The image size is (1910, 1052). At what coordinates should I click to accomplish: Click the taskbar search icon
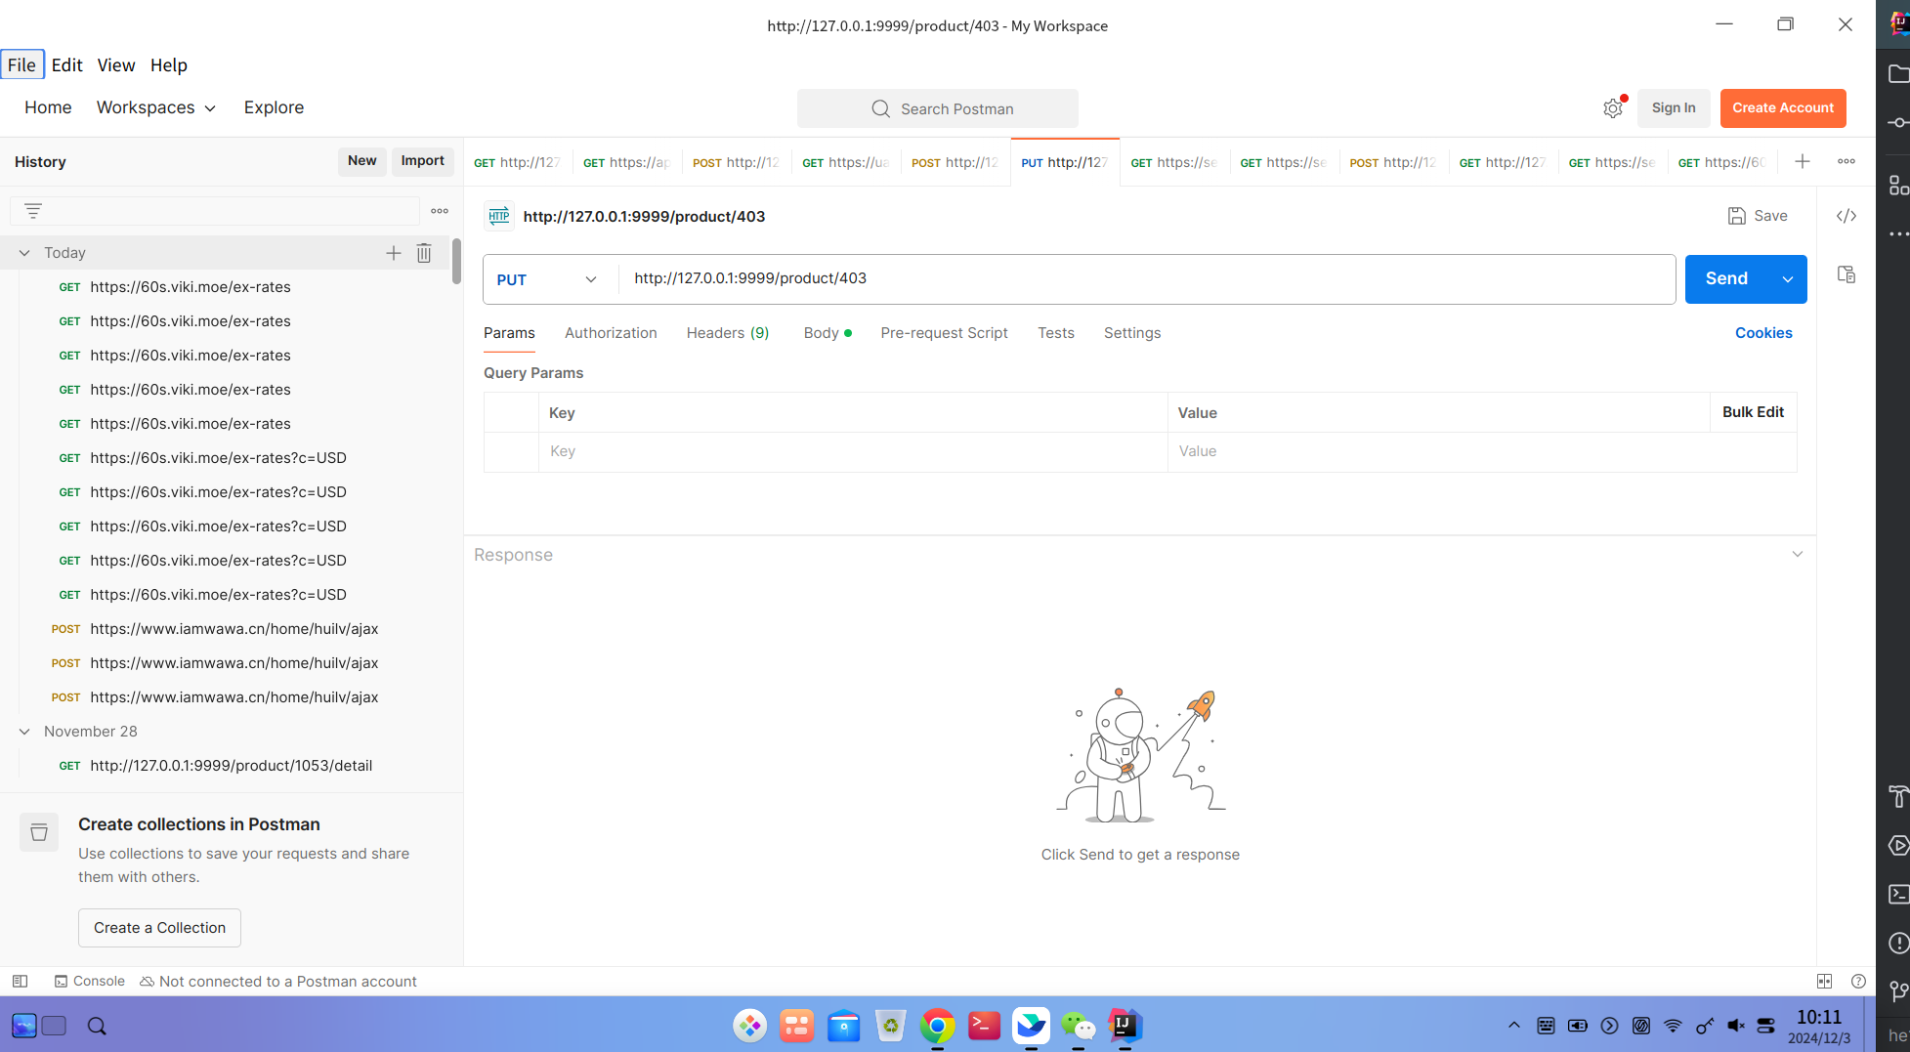click(97, 1026)
